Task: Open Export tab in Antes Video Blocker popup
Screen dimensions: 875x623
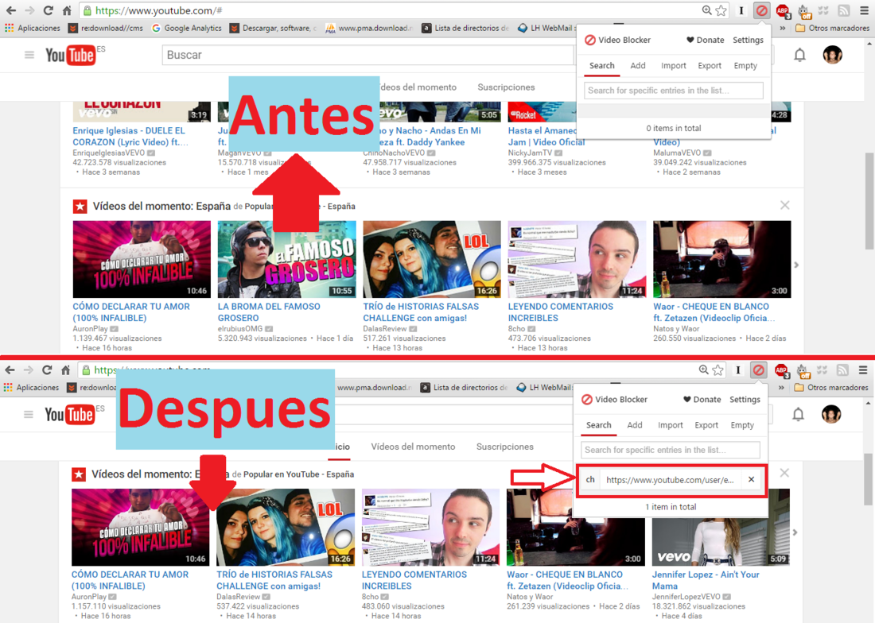Action: tap(710, 66)
